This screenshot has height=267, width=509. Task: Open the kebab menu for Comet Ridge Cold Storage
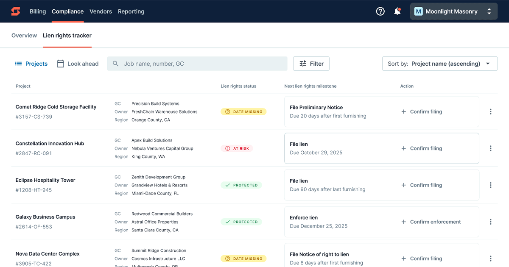(490, 111)
